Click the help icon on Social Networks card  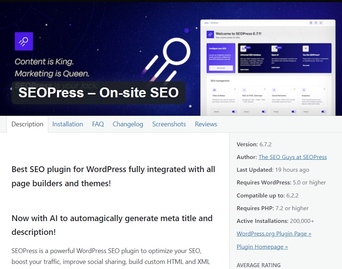coord(294,89)
